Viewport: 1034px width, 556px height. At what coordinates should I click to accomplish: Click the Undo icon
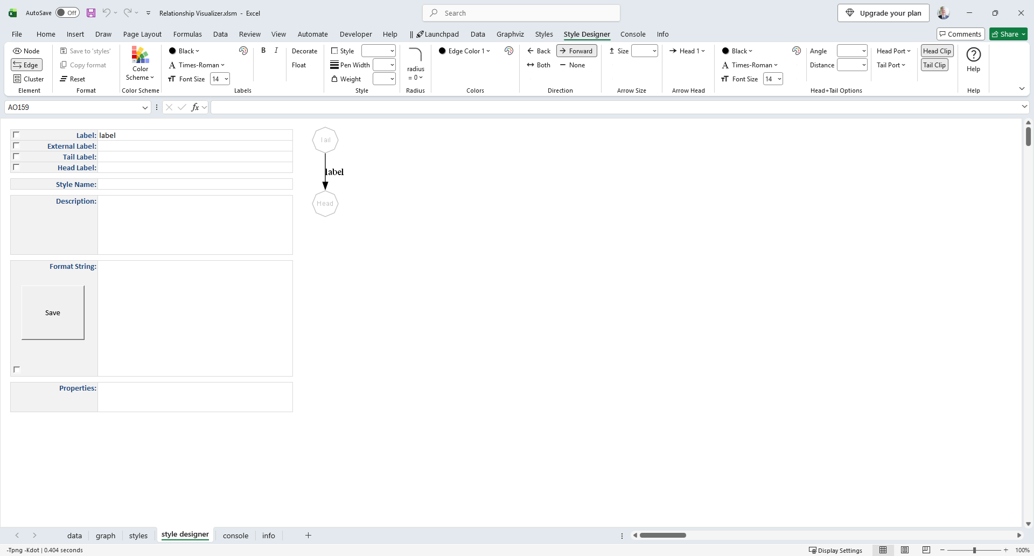coord(107,12)
